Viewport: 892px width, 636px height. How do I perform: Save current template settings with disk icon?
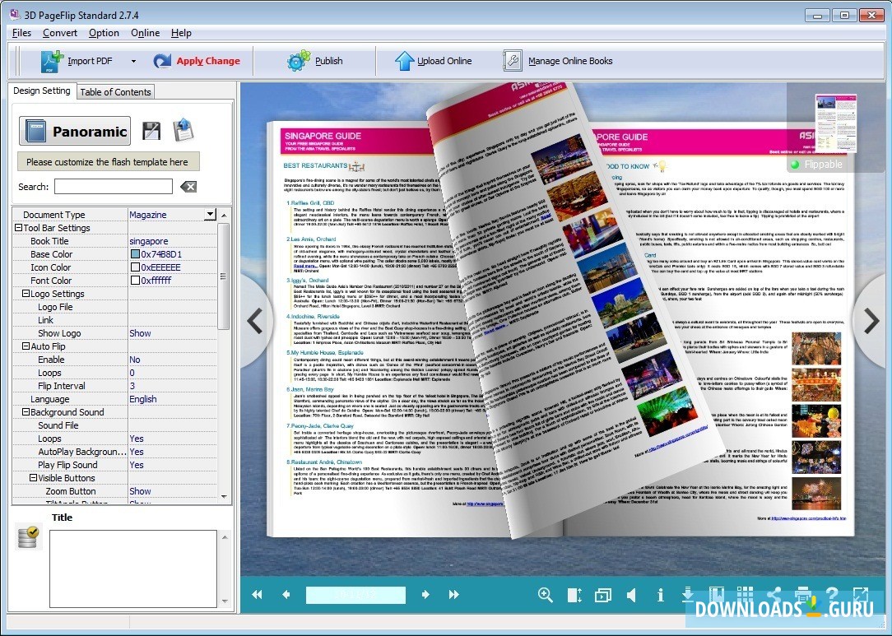[x=151, y=131]
